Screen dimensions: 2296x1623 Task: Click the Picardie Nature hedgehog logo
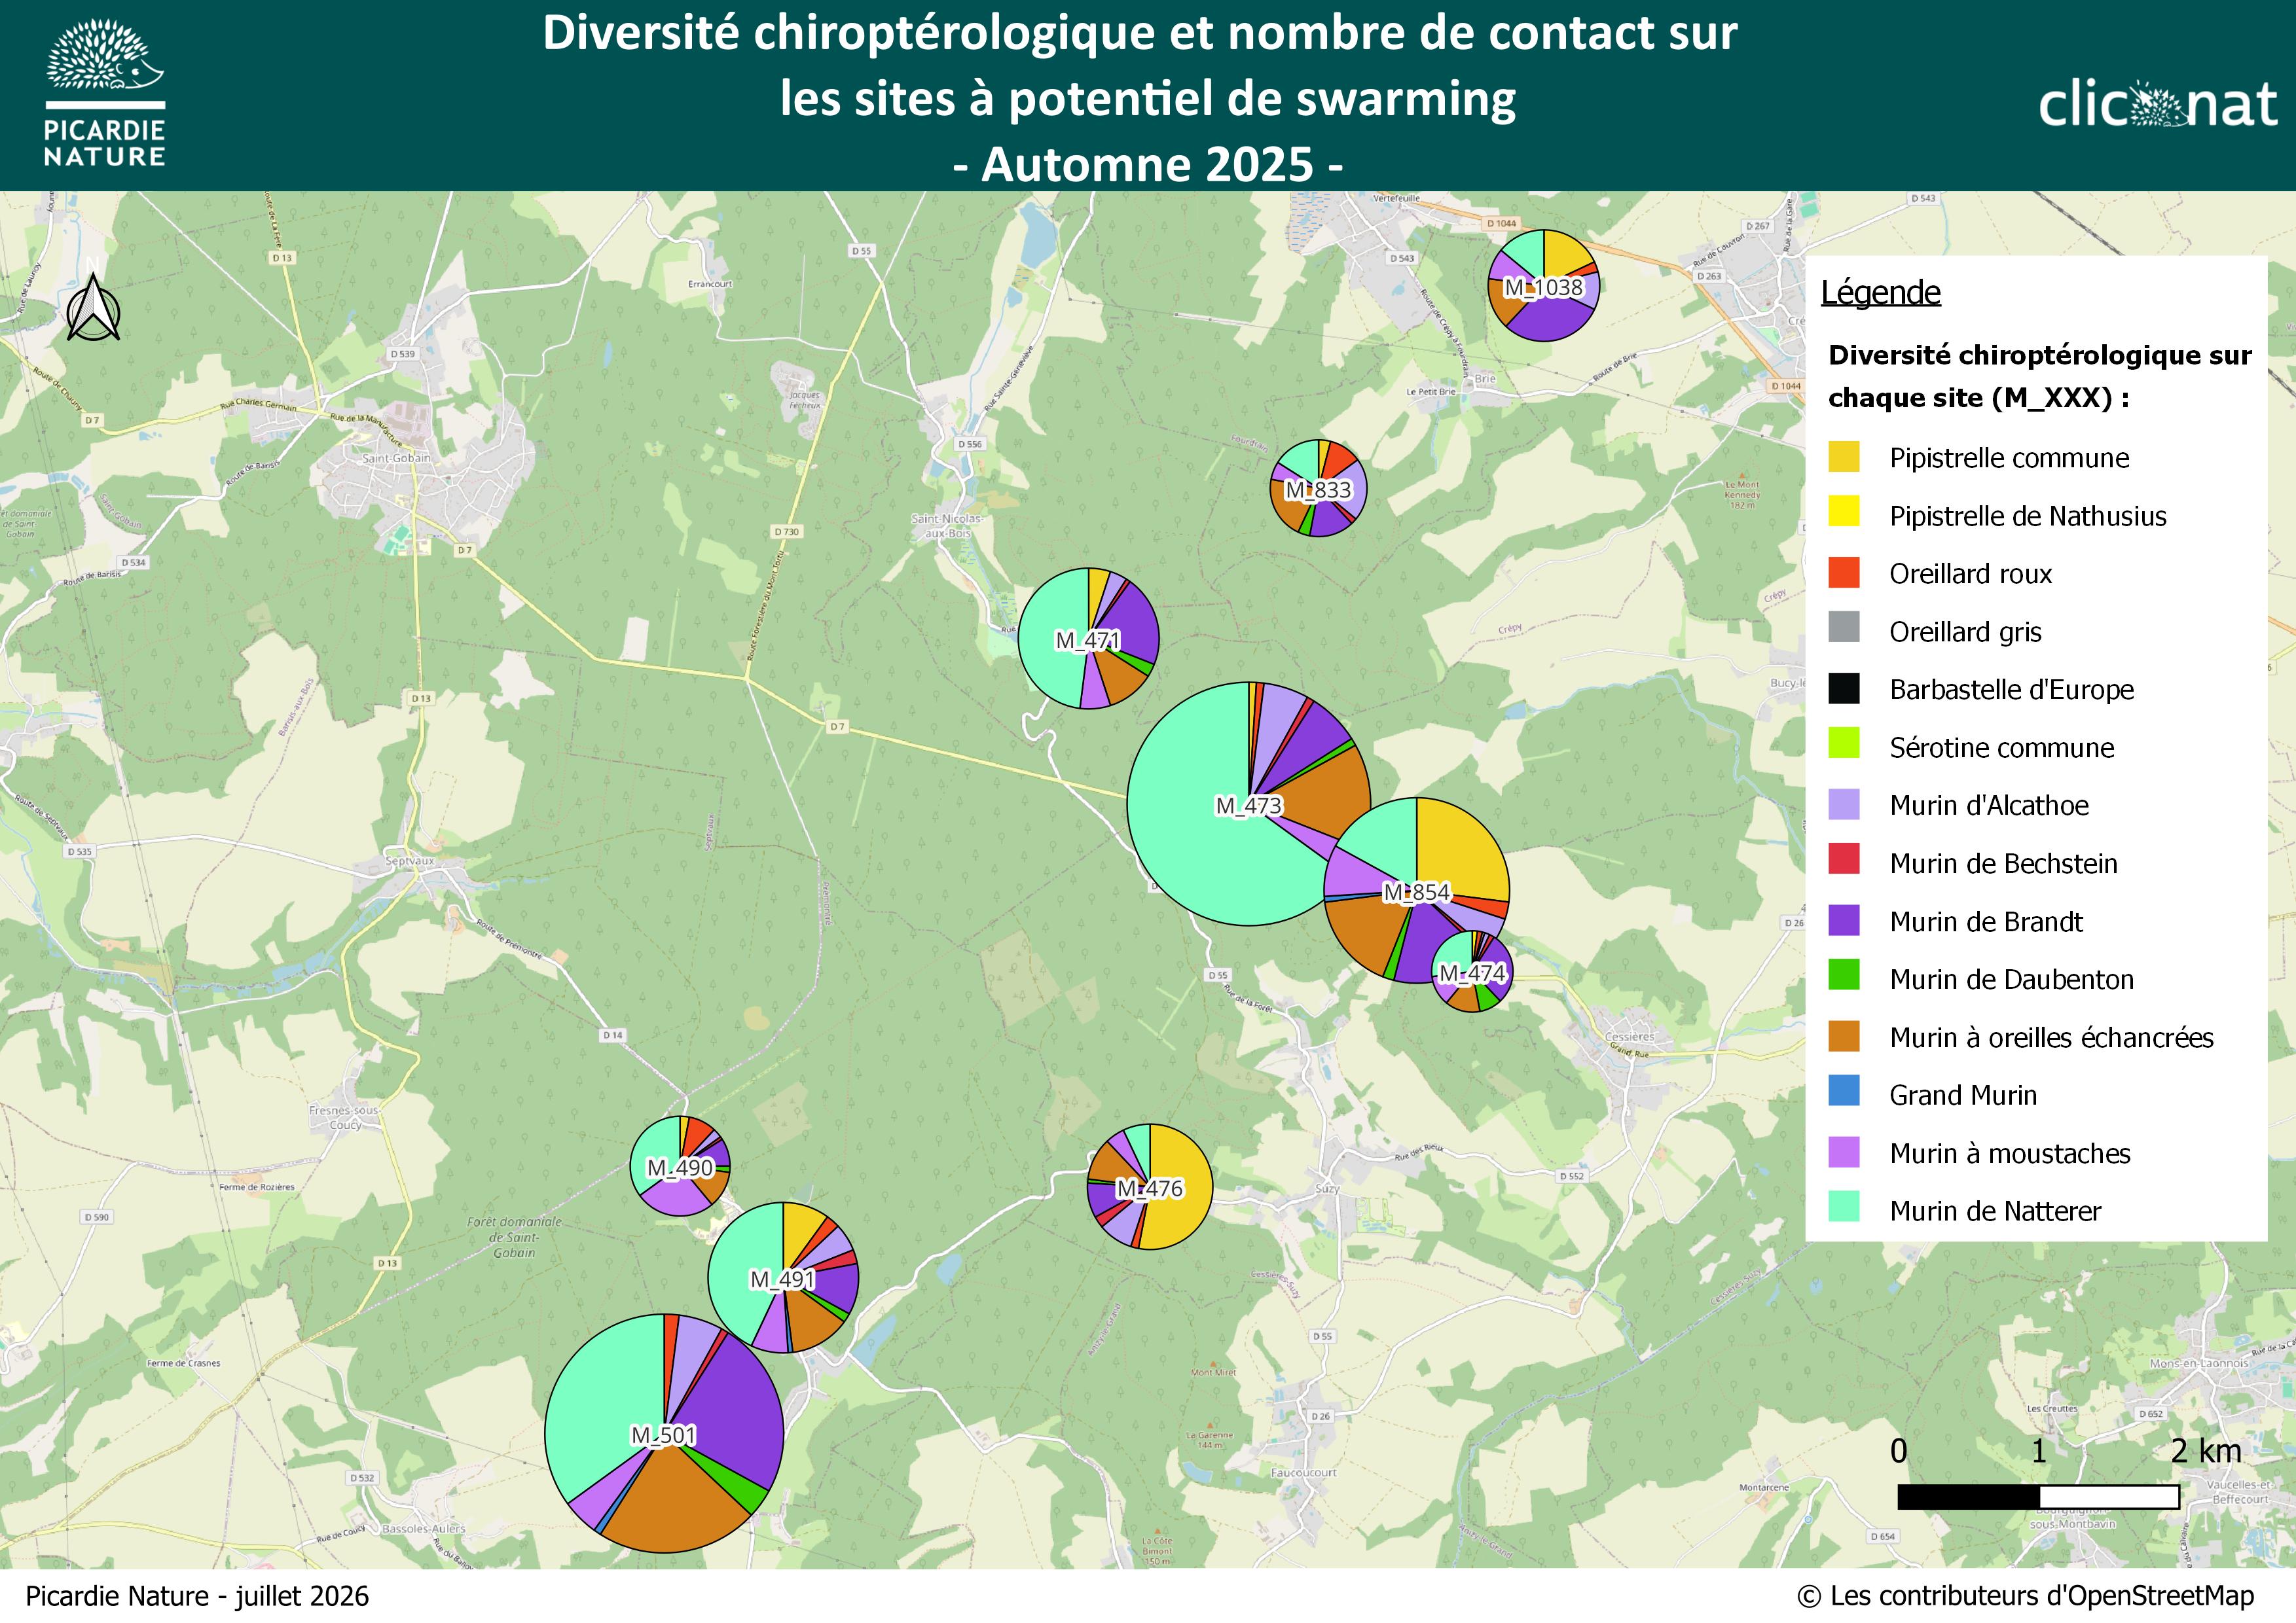click(x=105, y=92)
